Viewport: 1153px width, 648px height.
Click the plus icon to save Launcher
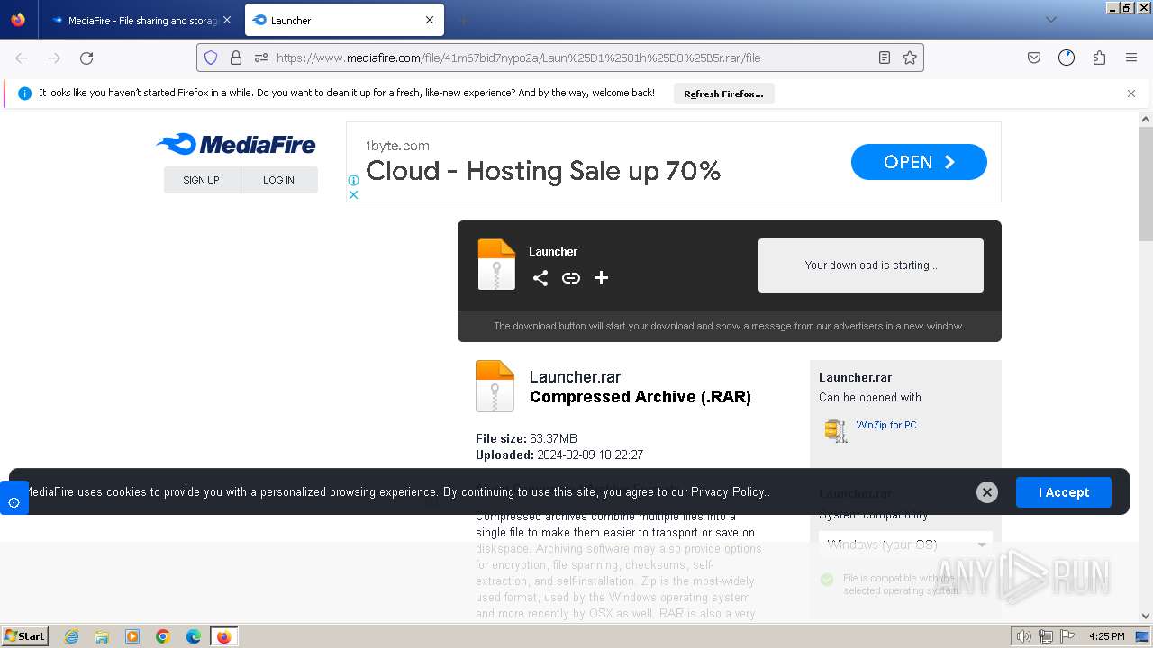coord(602,278)
